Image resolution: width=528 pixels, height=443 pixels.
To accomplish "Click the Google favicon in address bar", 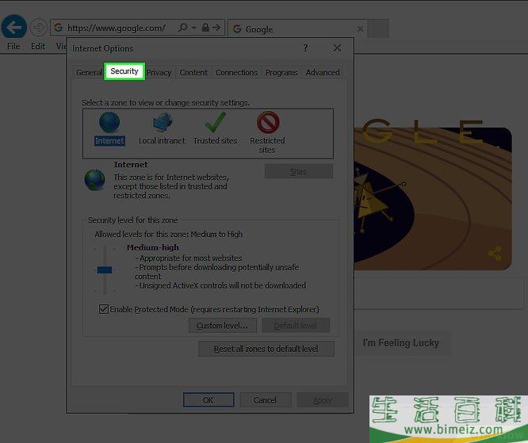I will pyautogui.click(x=58, y=27).
